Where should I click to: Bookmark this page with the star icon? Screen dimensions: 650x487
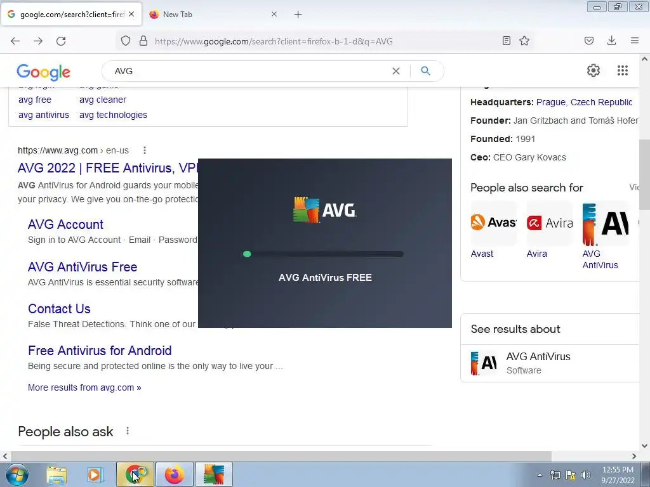point(524,41)
